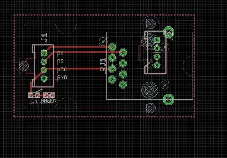Screen dimensions: 227x158
Task: Select the large hatched circle inside RJ1 outline
Action: pos(150,90)
